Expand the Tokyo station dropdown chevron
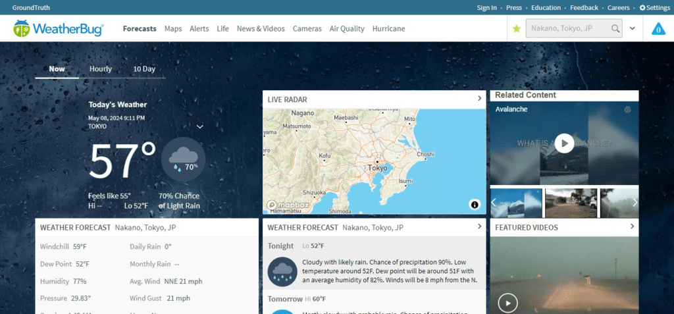Screen dimensions: 674x314 (x=199, y=126)
